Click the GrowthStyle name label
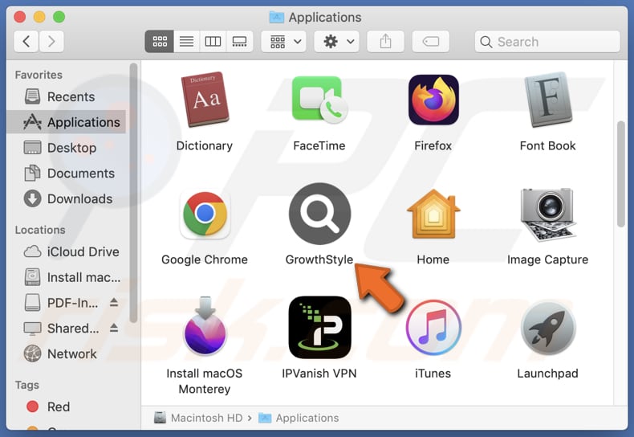Viewport: 634px width, 437px height. click(x=319, y=259)
